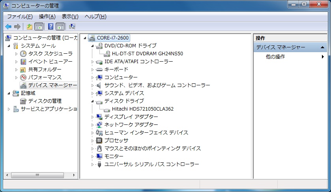Viewport: 331px width, 192px height.
Task: Select the モニター label
Action: click(x=114, y=156)
